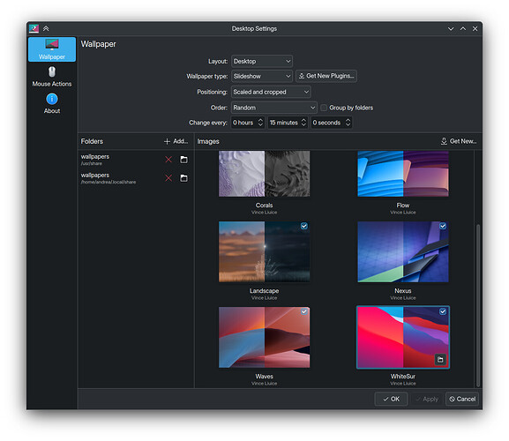Open containing folder icon on WhiteSur thumbnail
Screen dimensions: 509x441
tap(440, 359)
